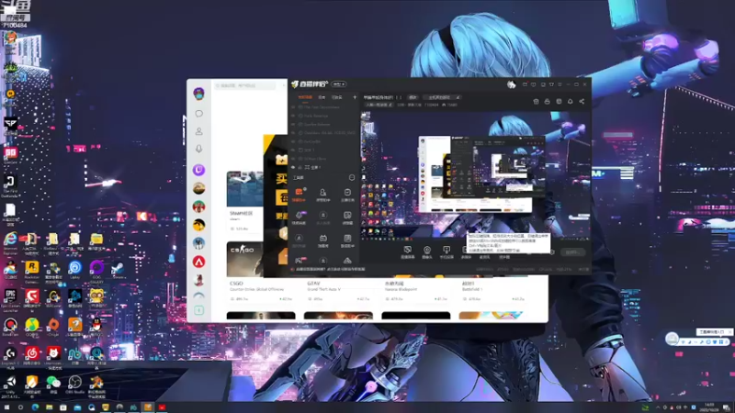
Task: Select the red Apex game icon in sidebar
Action: tap(198, 262)
